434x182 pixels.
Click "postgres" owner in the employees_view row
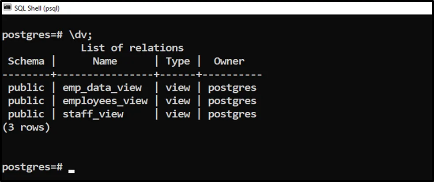click(232, 101)
